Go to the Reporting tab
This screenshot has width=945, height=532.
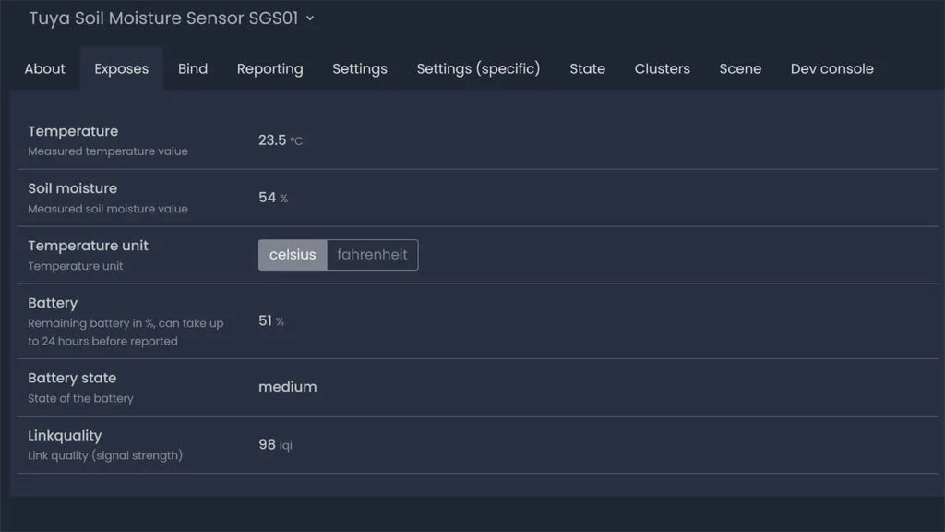coord(270,68)
